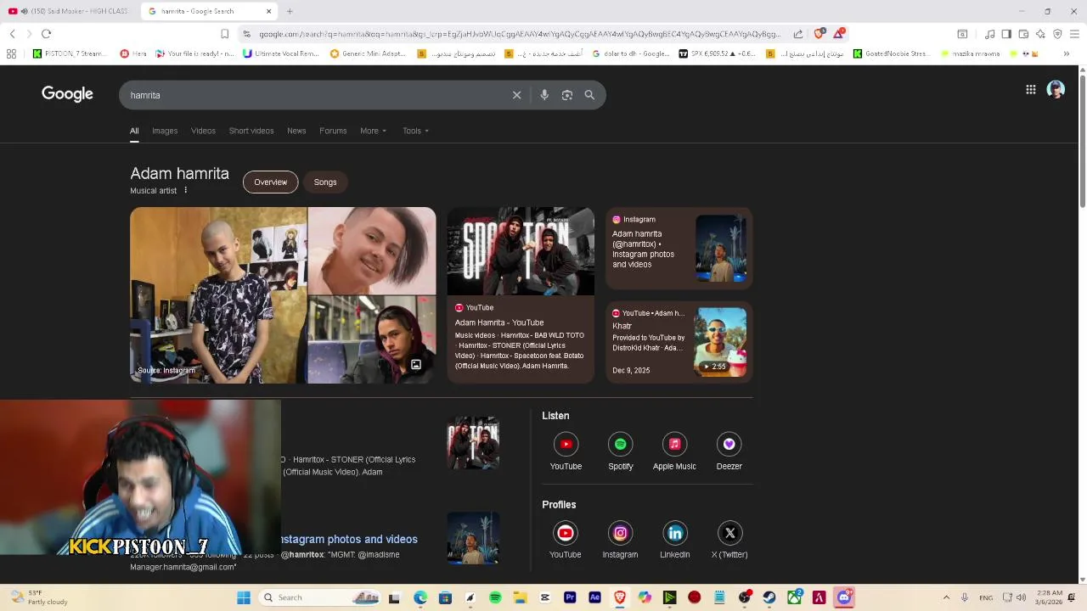Open the Adam Hamrita - YouTube card link

click(499, 322)
